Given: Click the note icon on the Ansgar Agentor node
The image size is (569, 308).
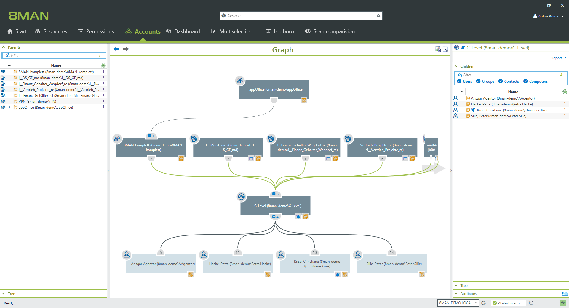Looking at the screenshot, I should pyautogui.click(x=191, y=275).
